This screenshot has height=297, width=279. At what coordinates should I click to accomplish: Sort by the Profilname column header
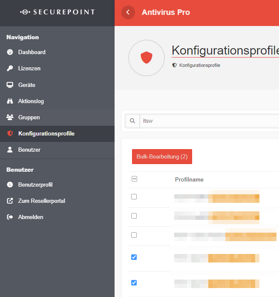click(x=189, y=180)
